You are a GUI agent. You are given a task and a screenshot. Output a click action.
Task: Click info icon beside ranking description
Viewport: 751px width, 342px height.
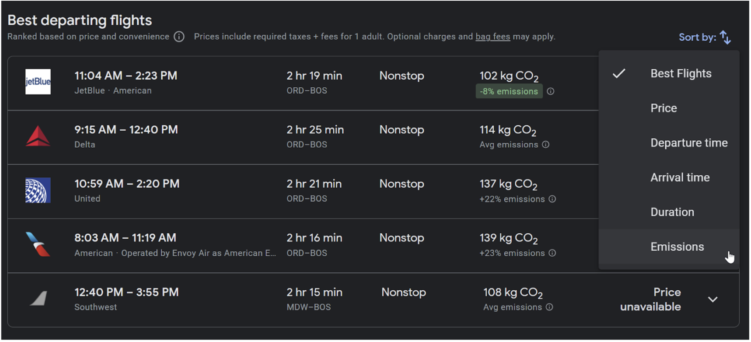pyautogui.click(x=179, y=37)
